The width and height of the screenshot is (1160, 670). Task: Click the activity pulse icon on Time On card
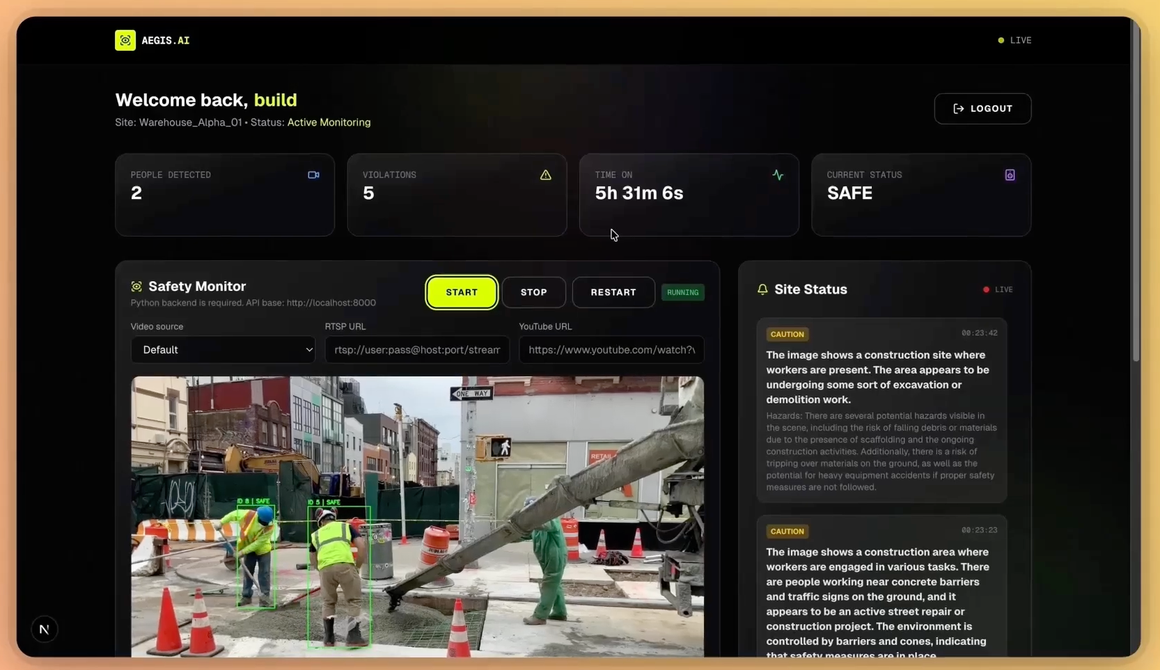pos(778,175)
